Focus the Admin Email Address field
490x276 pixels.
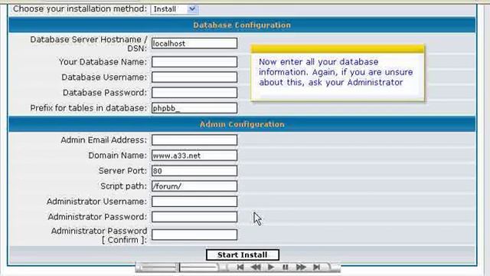(194, 140)
